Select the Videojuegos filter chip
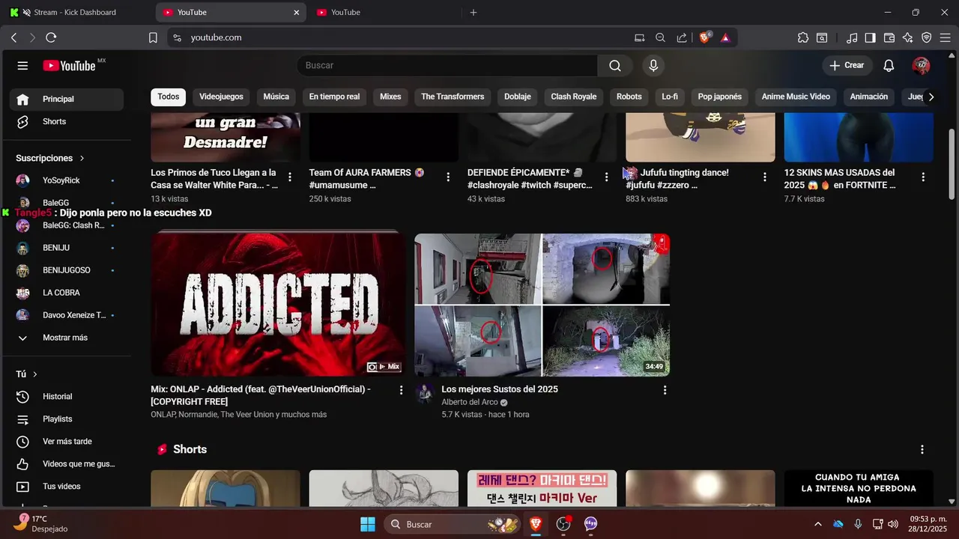Image resolution: width=959 pixels, height=539 pixels. click(221, 97)
